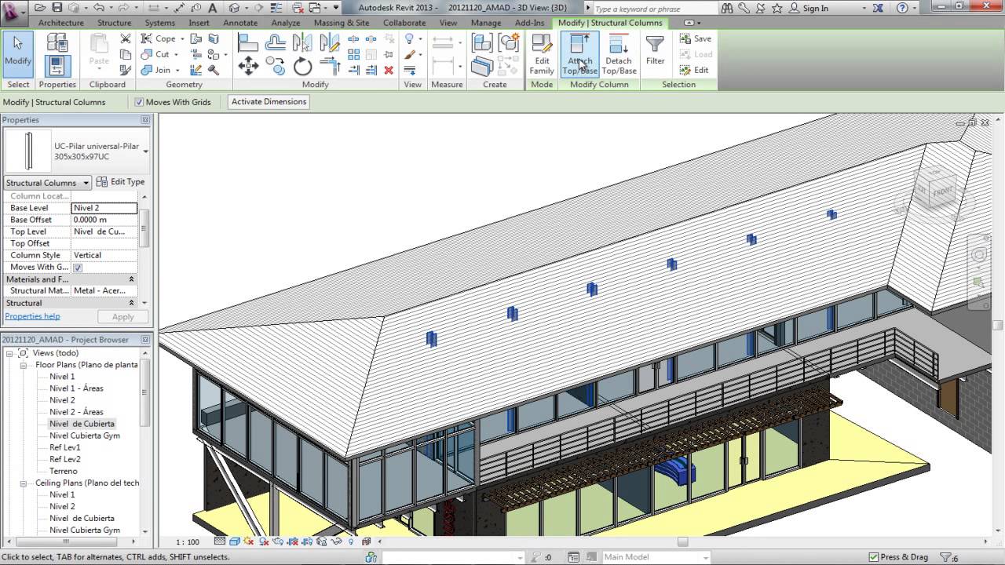Open the selection Filter tool
The height and width of the screenshot is (565, 1005).
point(655,50)
